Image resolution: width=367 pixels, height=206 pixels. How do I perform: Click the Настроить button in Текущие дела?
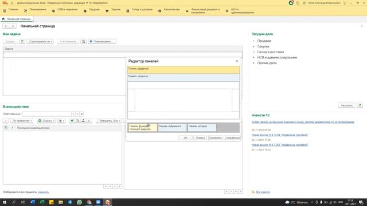(x=346, y=105)
